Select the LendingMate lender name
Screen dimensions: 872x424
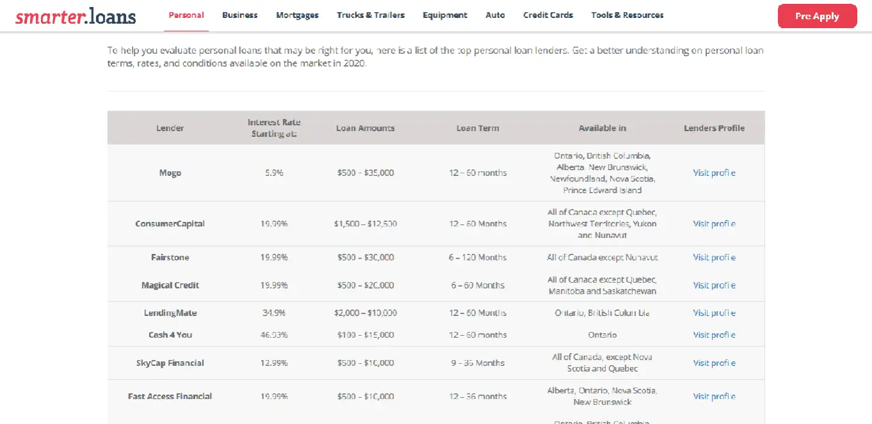pyautogui.click(x=170, y=313)
